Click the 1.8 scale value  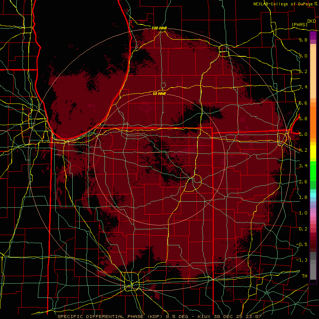pyautogui.click(x=303, y=197)
